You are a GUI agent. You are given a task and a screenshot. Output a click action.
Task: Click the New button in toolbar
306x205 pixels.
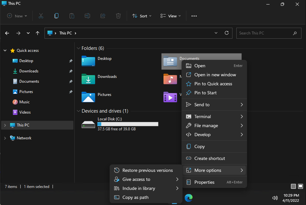(x=17, y=16)
